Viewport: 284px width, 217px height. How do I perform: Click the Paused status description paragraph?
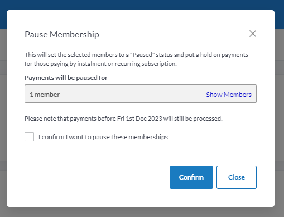point(136,59)
